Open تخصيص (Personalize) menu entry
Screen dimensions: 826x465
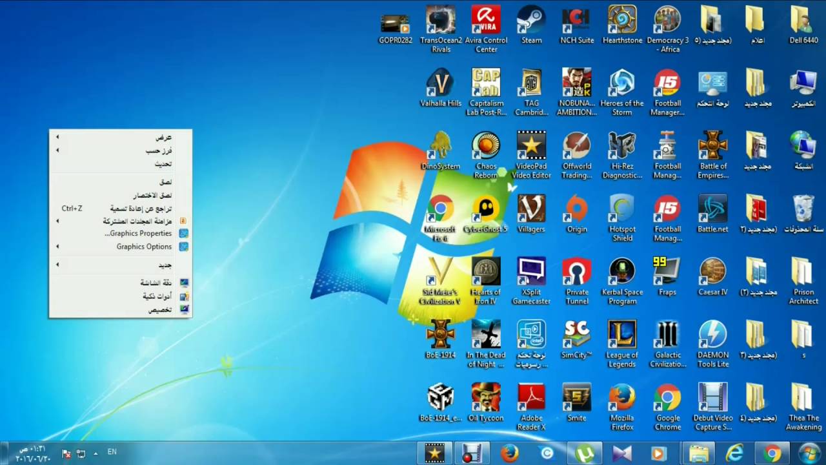[120, 310]
